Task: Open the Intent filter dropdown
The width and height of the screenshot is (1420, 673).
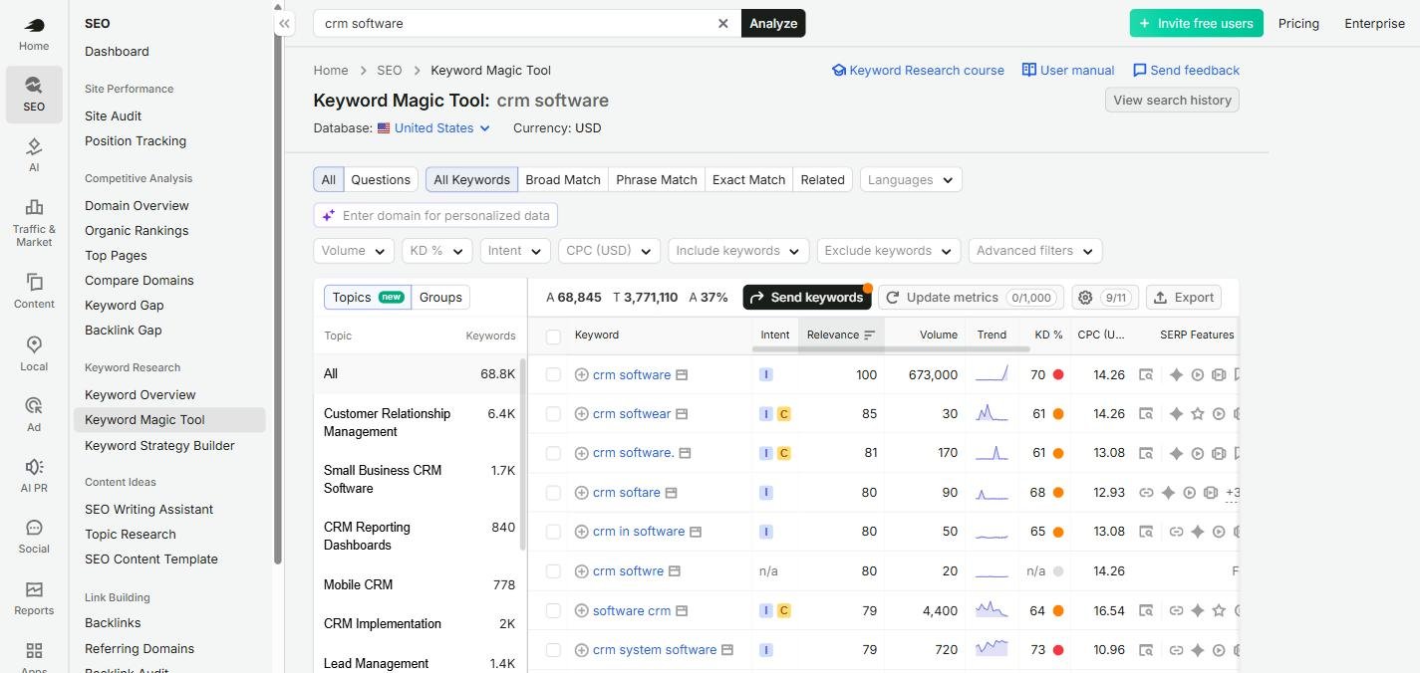Action: (x=515, y=251)
